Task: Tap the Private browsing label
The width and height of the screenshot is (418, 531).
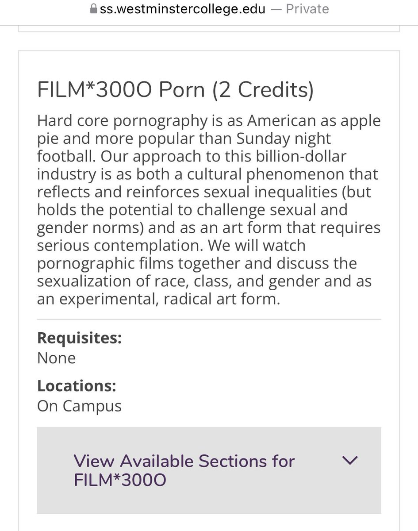Action: (x=307, y=9)
